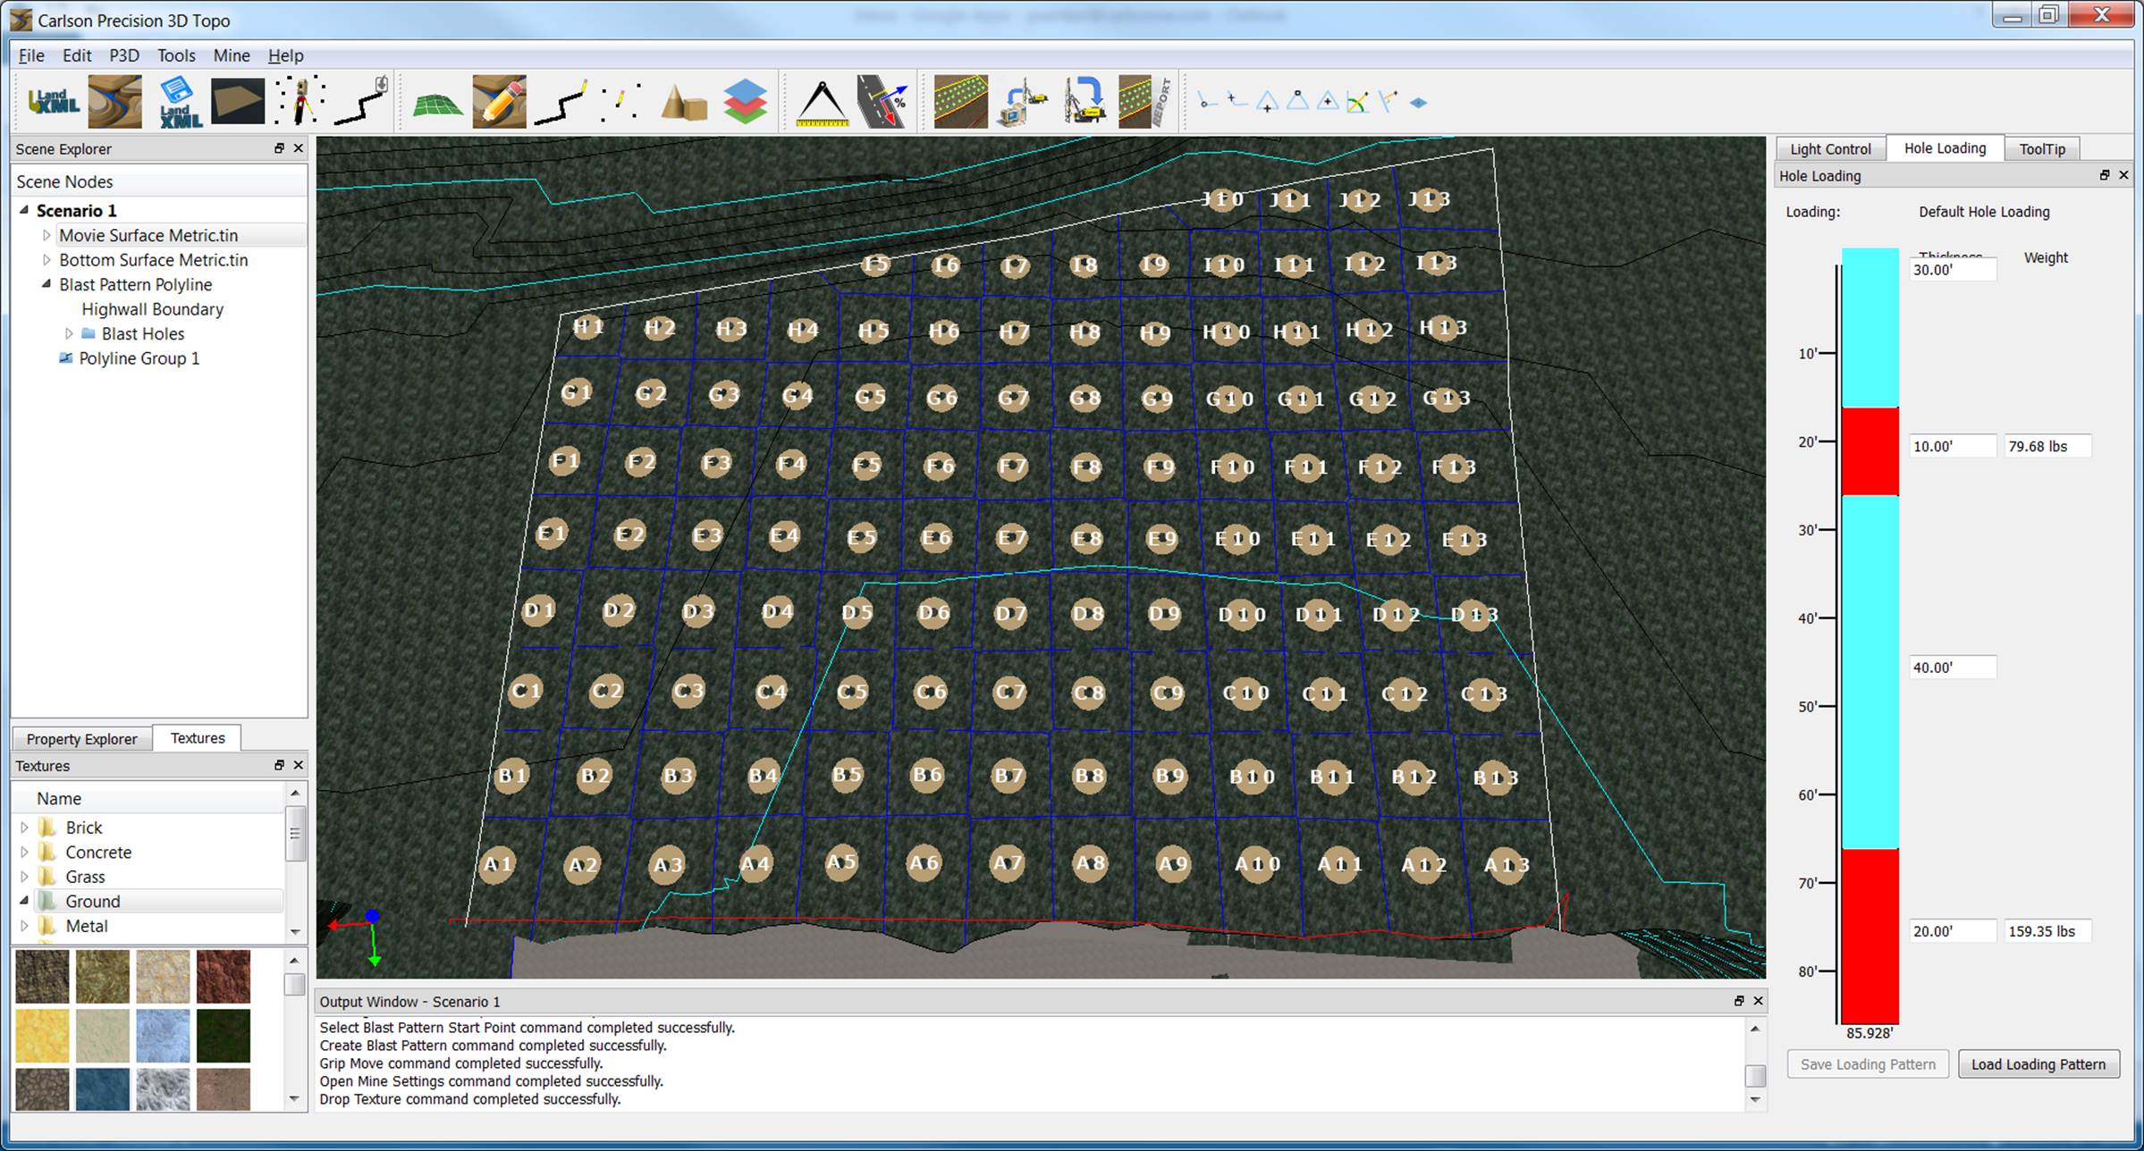The image size is (2144, 1151).
Task: Click the cone and box solids icon
Action: (684, 102)
